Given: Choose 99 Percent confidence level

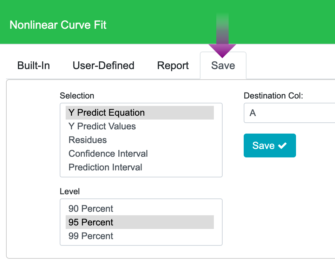Looking at the screenshot, I should [x=91, y=236].
